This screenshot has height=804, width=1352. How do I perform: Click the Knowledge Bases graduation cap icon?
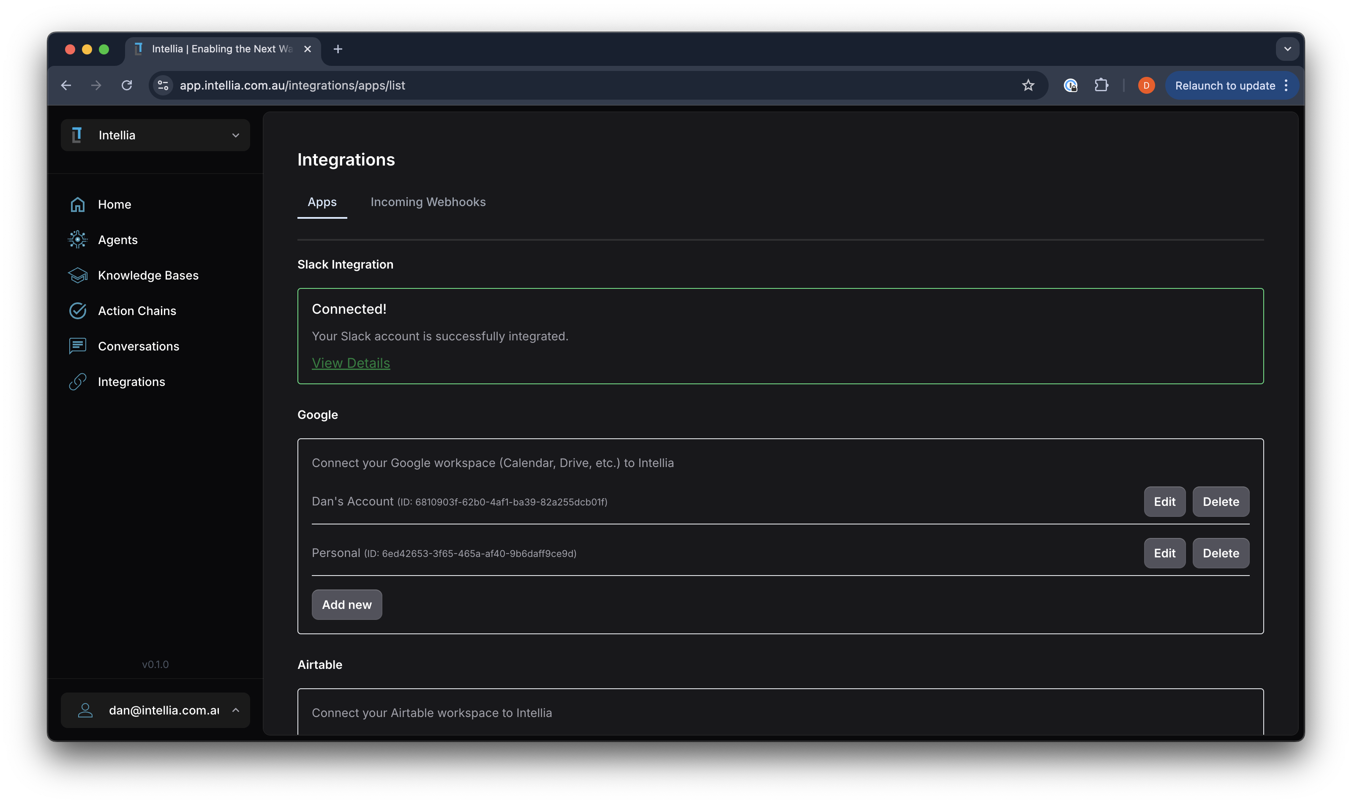(77, 275)
